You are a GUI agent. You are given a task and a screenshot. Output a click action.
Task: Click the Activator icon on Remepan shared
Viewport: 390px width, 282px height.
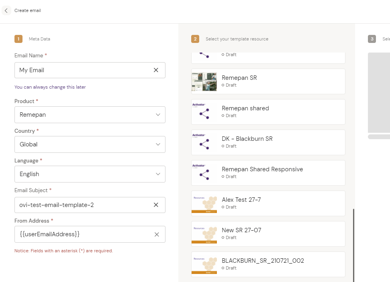[x=204, y=112]
